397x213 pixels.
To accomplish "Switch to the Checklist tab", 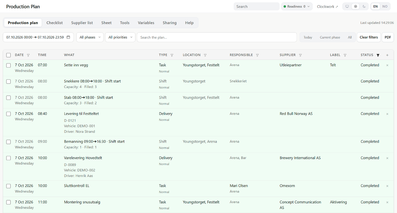I will tap(55, 23).
